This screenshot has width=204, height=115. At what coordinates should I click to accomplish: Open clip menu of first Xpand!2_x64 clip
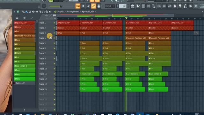[x=58, y=23]
